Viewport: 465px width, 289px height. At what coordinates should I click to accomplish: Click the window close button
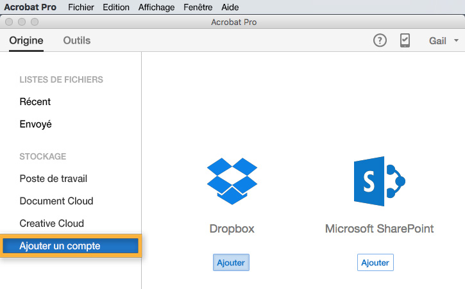9,22
